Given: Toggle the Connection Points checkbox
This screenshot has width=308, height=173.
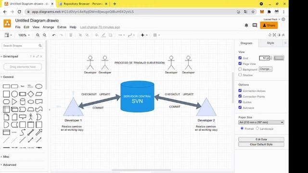Looking at the screenshot, I should pos(240,96).
